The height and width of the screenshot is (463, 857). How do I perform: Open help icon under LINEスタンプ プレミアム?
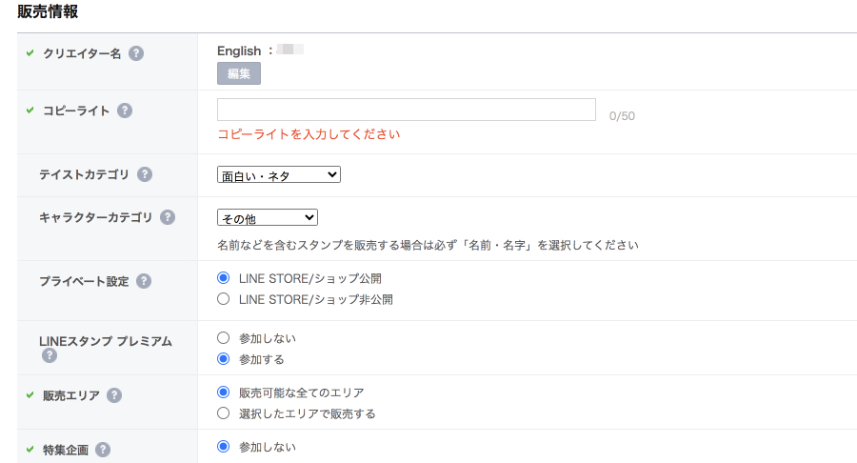[50, 356]
